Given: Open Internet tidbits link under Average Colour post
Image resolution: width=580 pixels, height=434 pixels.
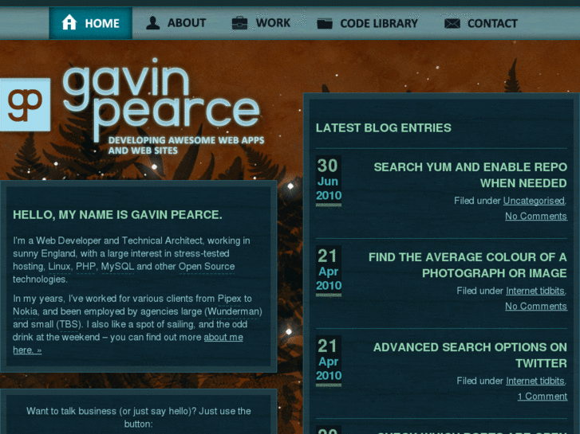Looking at the screenshot, I should [x=535, y=291].
